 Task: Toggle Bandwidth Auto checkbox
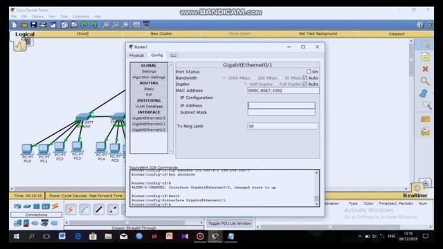click(305, 77)
